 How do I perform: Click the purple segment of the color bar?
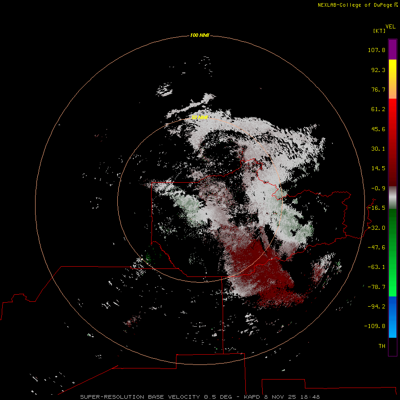pyautogui.click(x=392, y=50)
